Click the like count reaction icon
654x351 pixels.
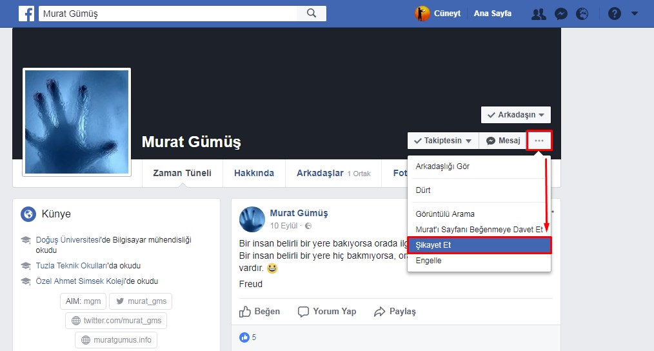point(244,337)
